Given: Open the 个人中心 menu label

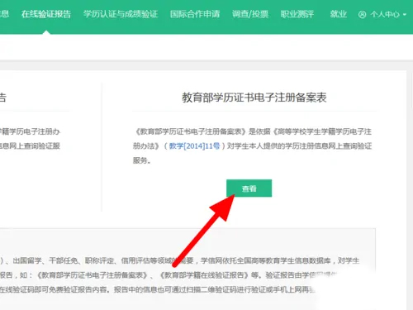Looking at the screenshot, I should (385, 14).
